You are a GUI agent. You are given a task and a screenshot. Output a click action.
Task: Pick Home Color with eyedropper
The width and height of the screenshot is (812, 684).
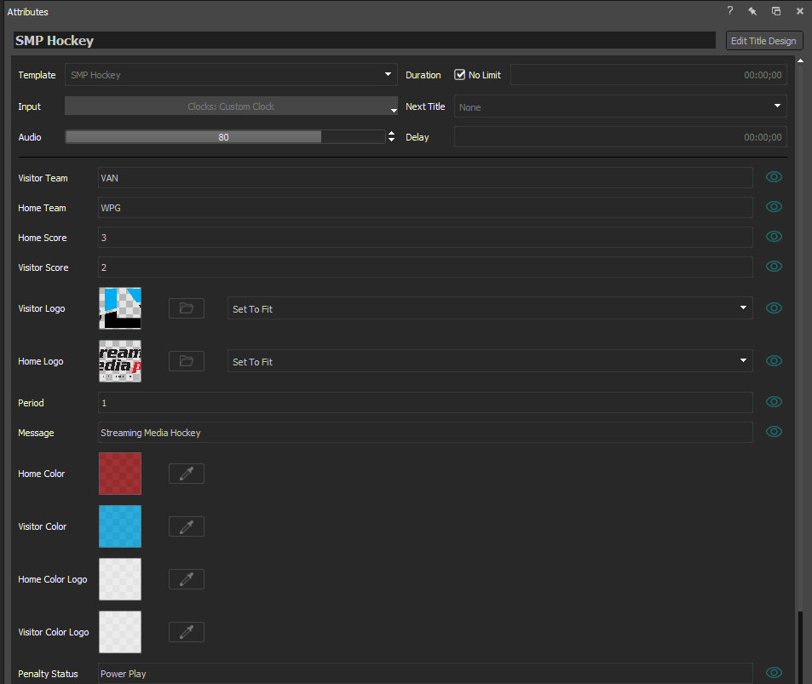click(x=187, y=474)
